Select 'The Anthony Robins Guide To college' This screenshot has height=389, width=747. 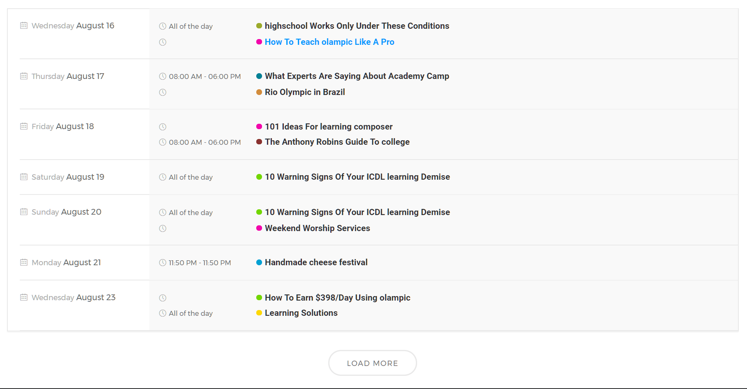click(x=337, y=142)
